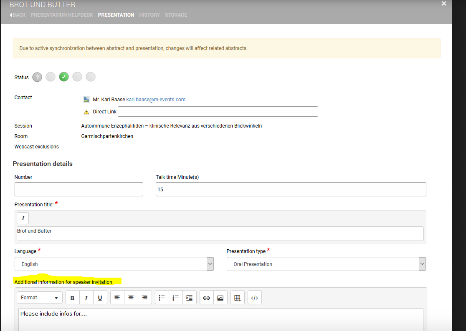The height and width of the screenshot is (331, 466).
Task: Toggle bold in the speaker invitation editor
Action: tap(72, 298)
